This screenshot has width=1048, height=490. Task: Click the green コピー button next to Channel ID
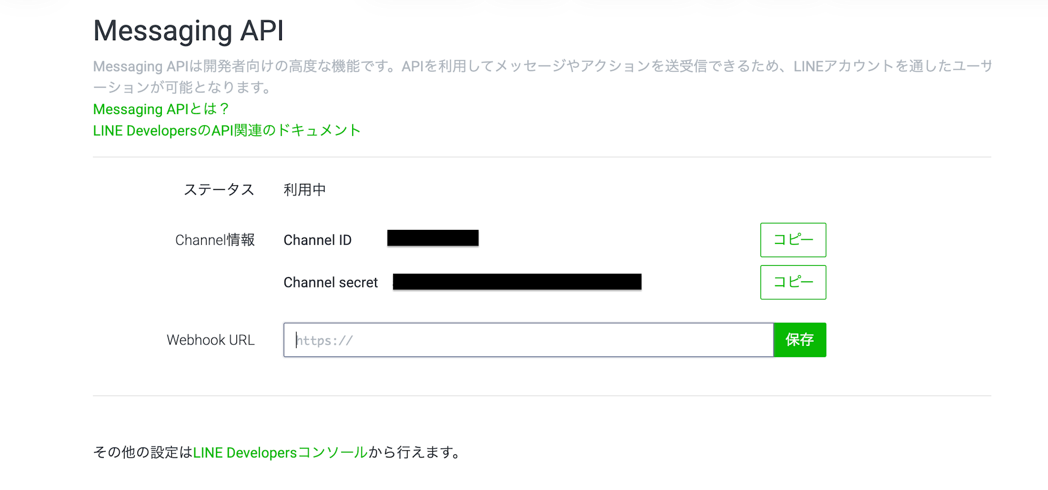coord(793,240)
